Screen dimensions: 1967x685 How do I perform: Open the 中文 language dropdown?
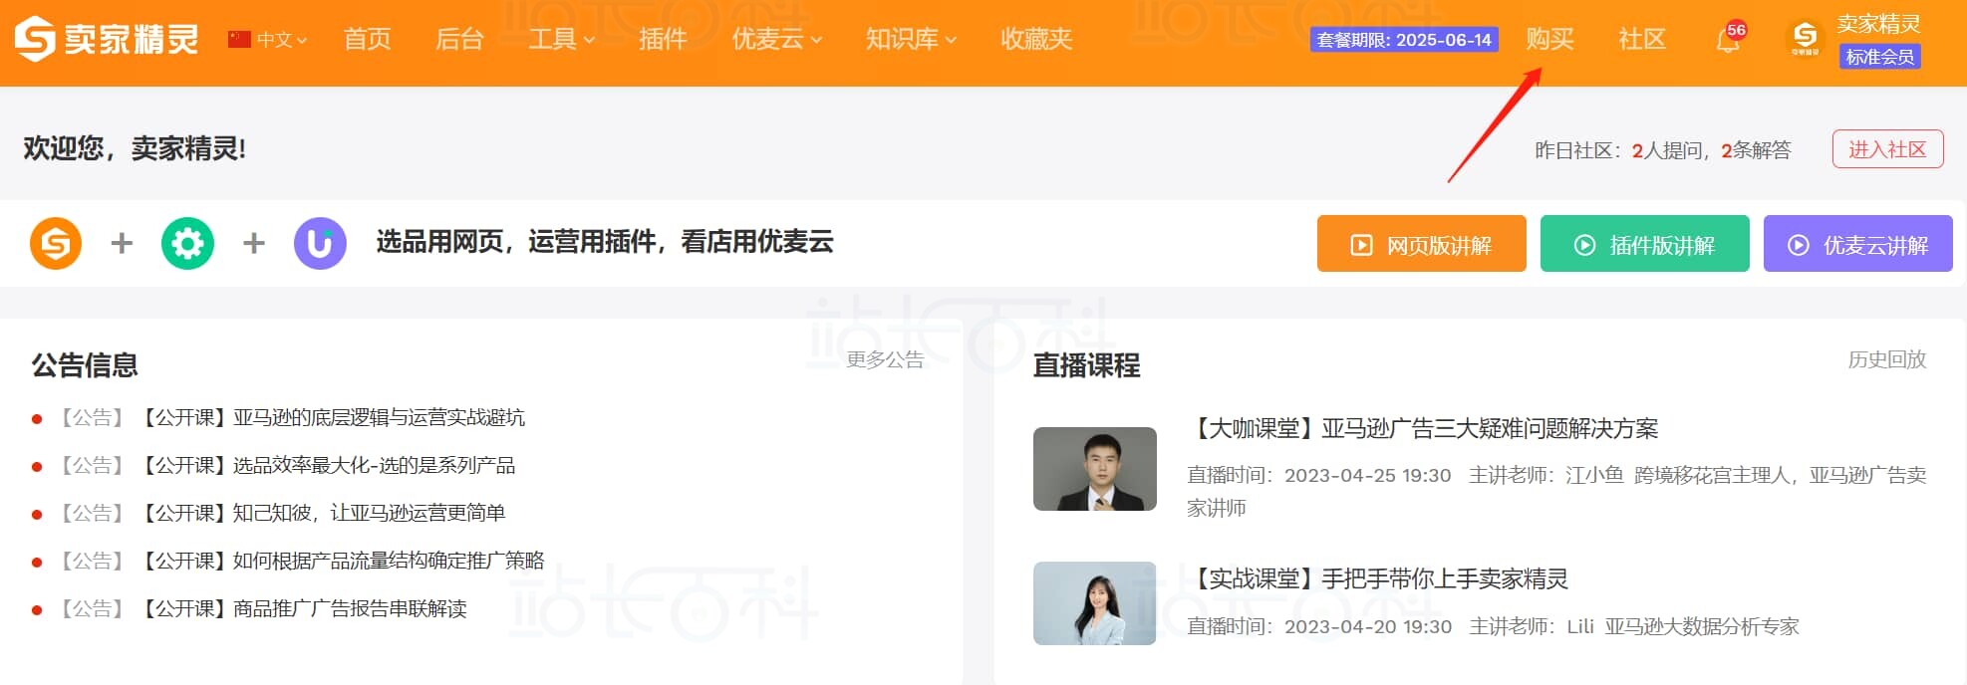[x=282, y=40]
